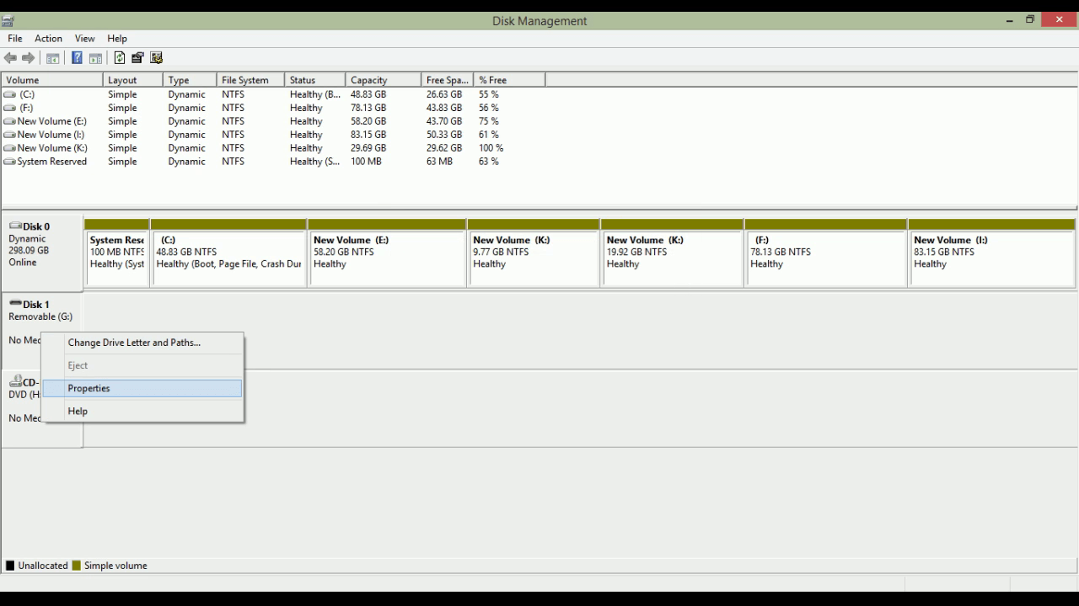1079x606 pixels.
Task: Open the Action menu
Action: pos(47,38)
